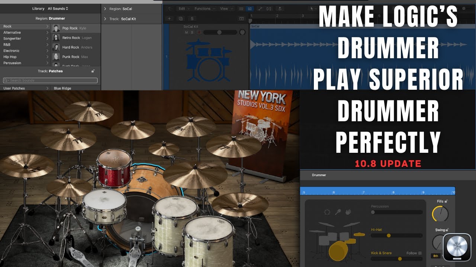Click the global tracks show/hide icon
476x267 pixels.
point(241,19)
